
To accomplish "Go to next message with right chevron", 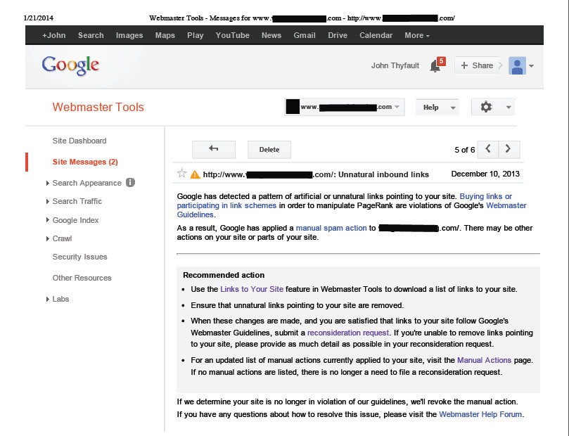I will point(509,149).
